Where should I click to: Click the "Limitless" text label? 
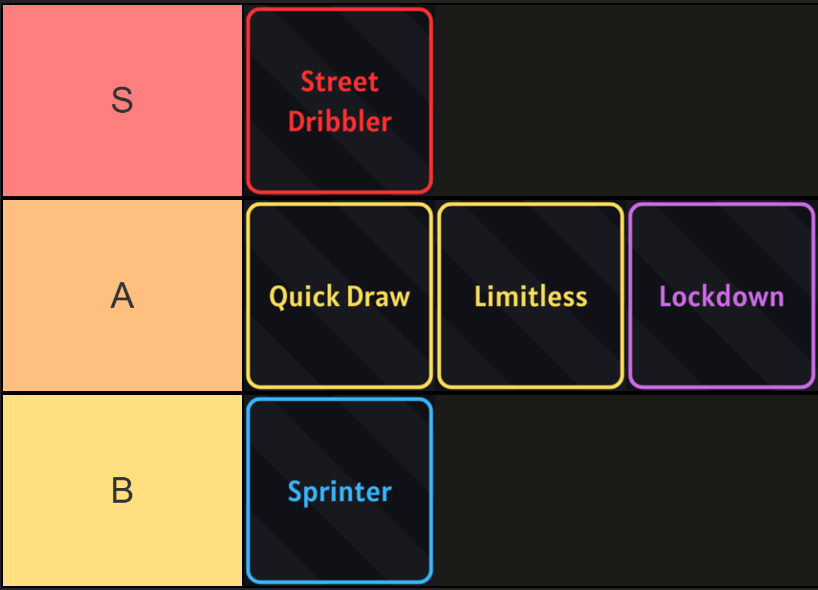531,297
